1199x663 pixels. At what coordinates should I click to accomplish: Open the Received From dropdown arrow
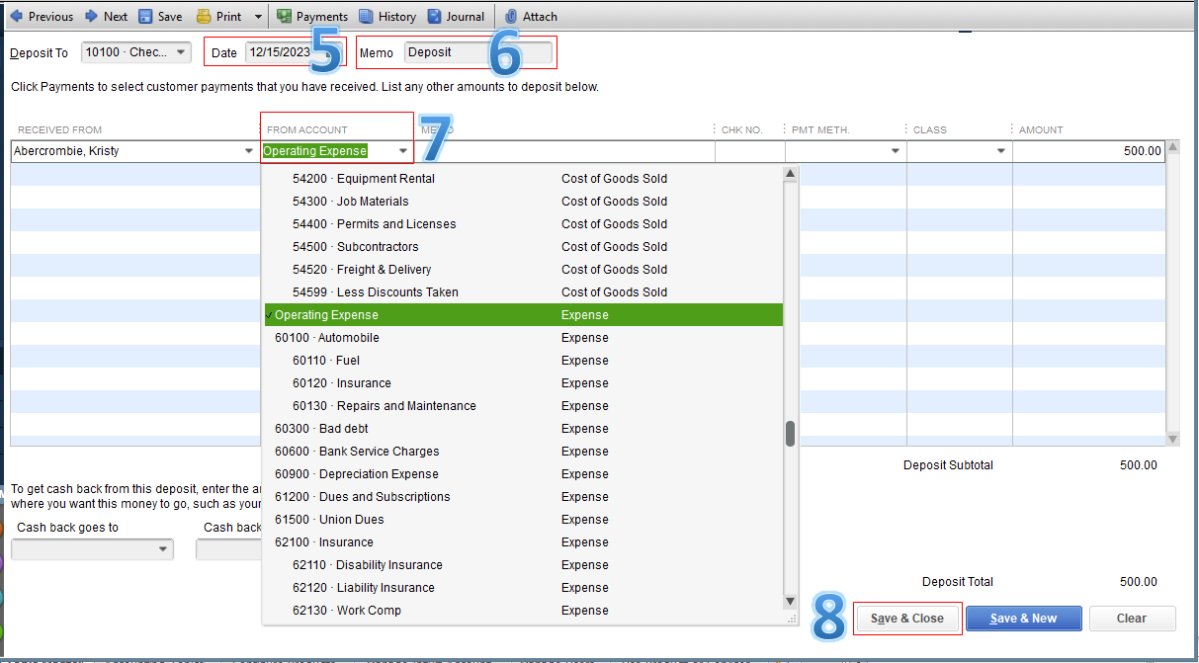(x=249, y=151)
